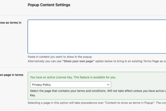
Task: Click the 'own page in terms' field label
Action: coord(12,75)
